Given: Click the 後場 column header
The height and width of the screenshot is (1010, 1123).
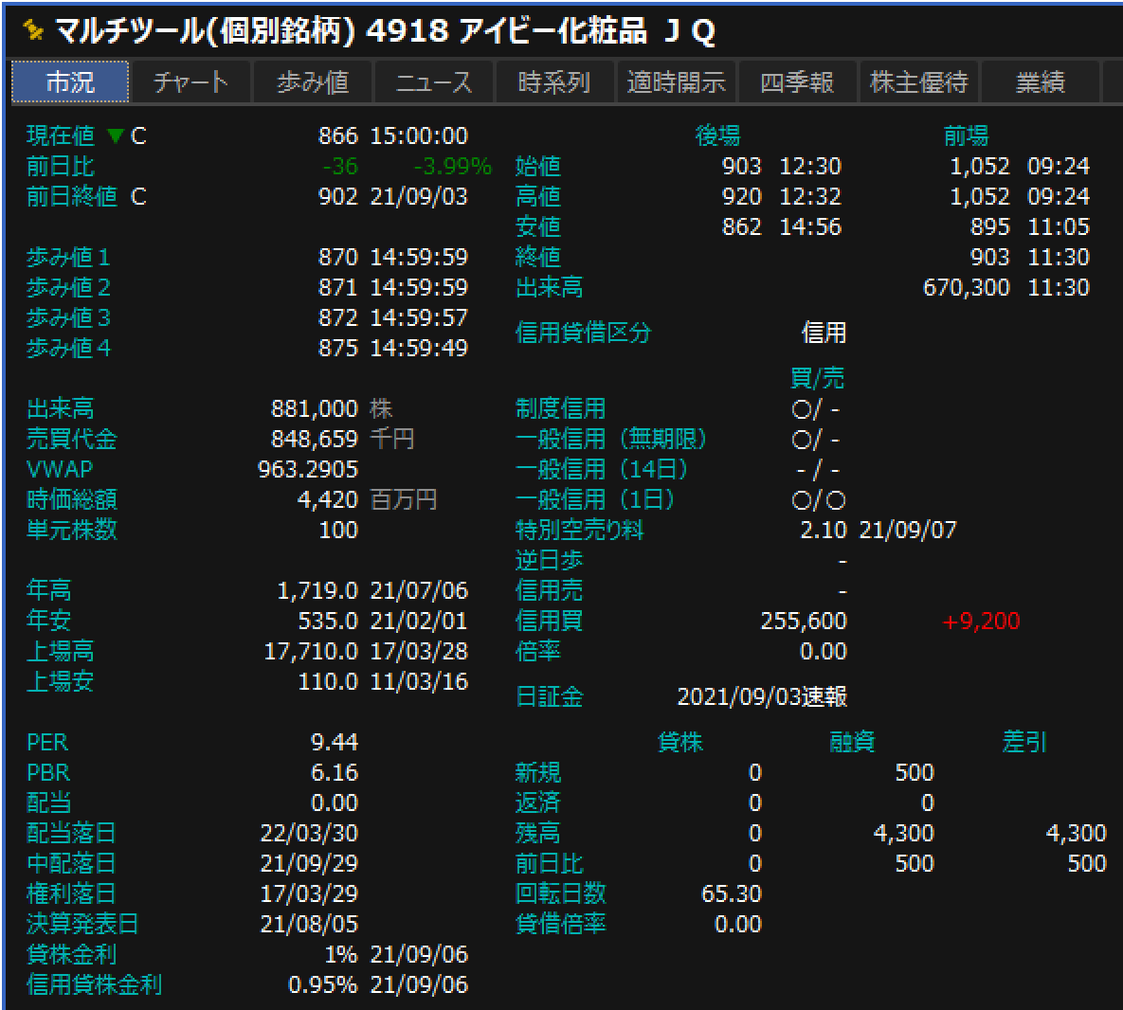Looking at the screenshot, I should click(x=717, y=135).
